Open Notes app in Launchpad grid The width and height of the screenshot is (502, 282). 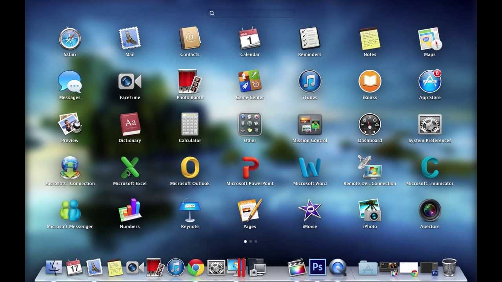370,39
